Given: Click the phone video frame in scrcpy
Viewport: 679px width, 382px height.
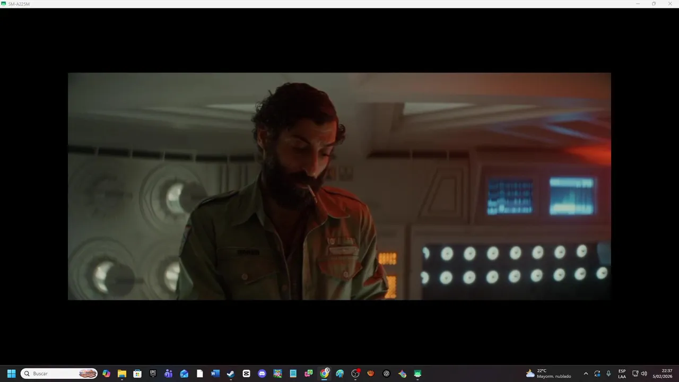Looking at the screenshot, I should (339, 186).
